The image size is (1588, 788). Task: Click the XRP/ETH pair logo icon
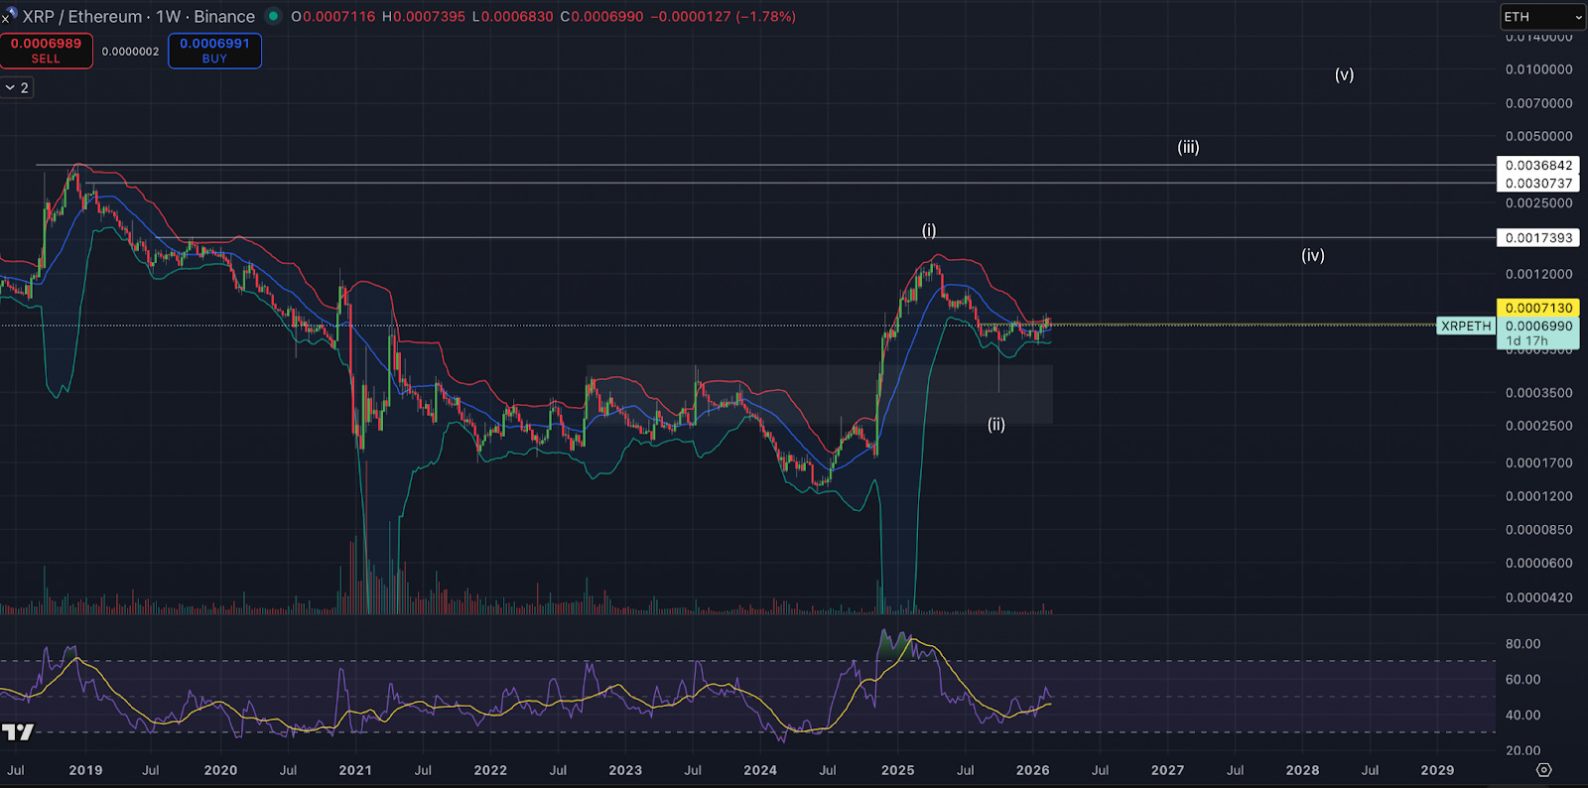[x=9, y=15]
